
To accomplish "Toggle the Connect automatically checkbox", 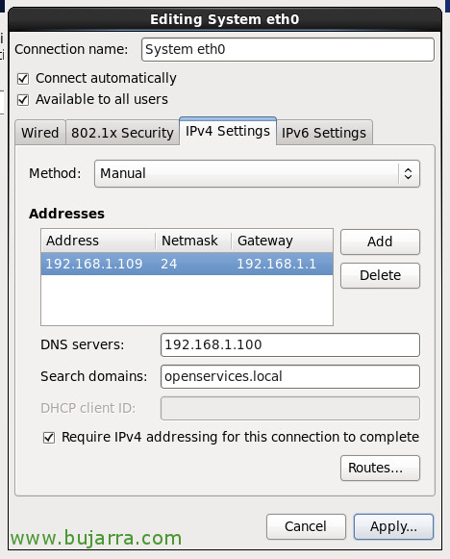I will coord(23,79).
